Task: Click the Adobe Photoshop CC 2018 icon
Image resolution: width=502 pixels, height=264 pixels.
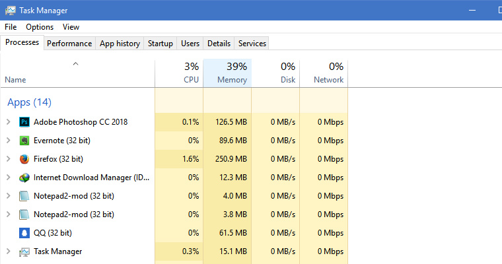Action: click(x=24, y=122)
